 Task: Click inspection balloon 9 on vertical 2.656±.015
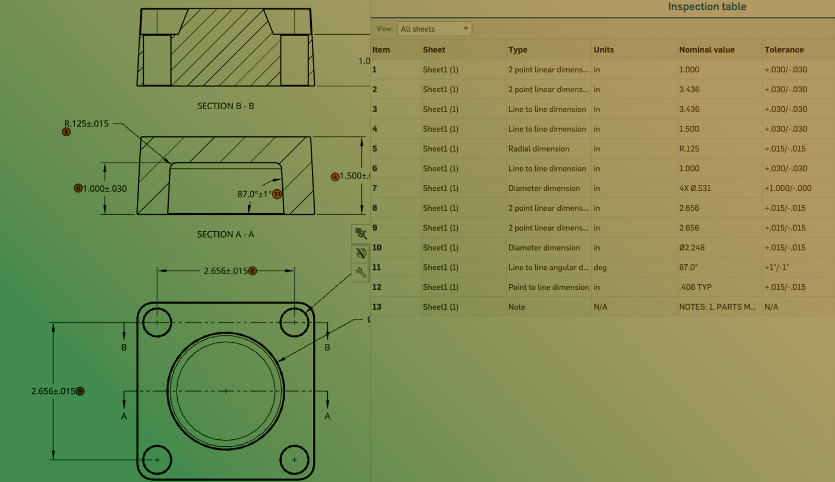pos(80,391)
